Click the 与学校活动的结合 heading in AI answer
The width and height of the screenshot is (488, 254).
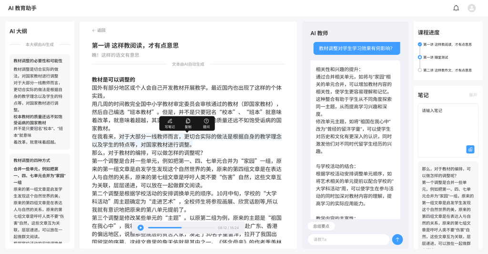pos(336,166)
